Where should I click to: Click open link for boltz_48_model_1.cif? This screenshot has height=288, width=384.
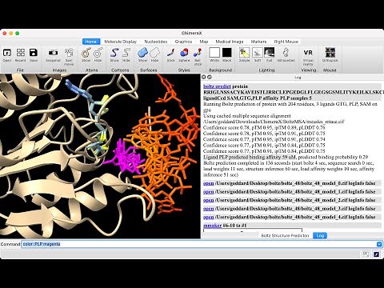[x=209, y=192]
